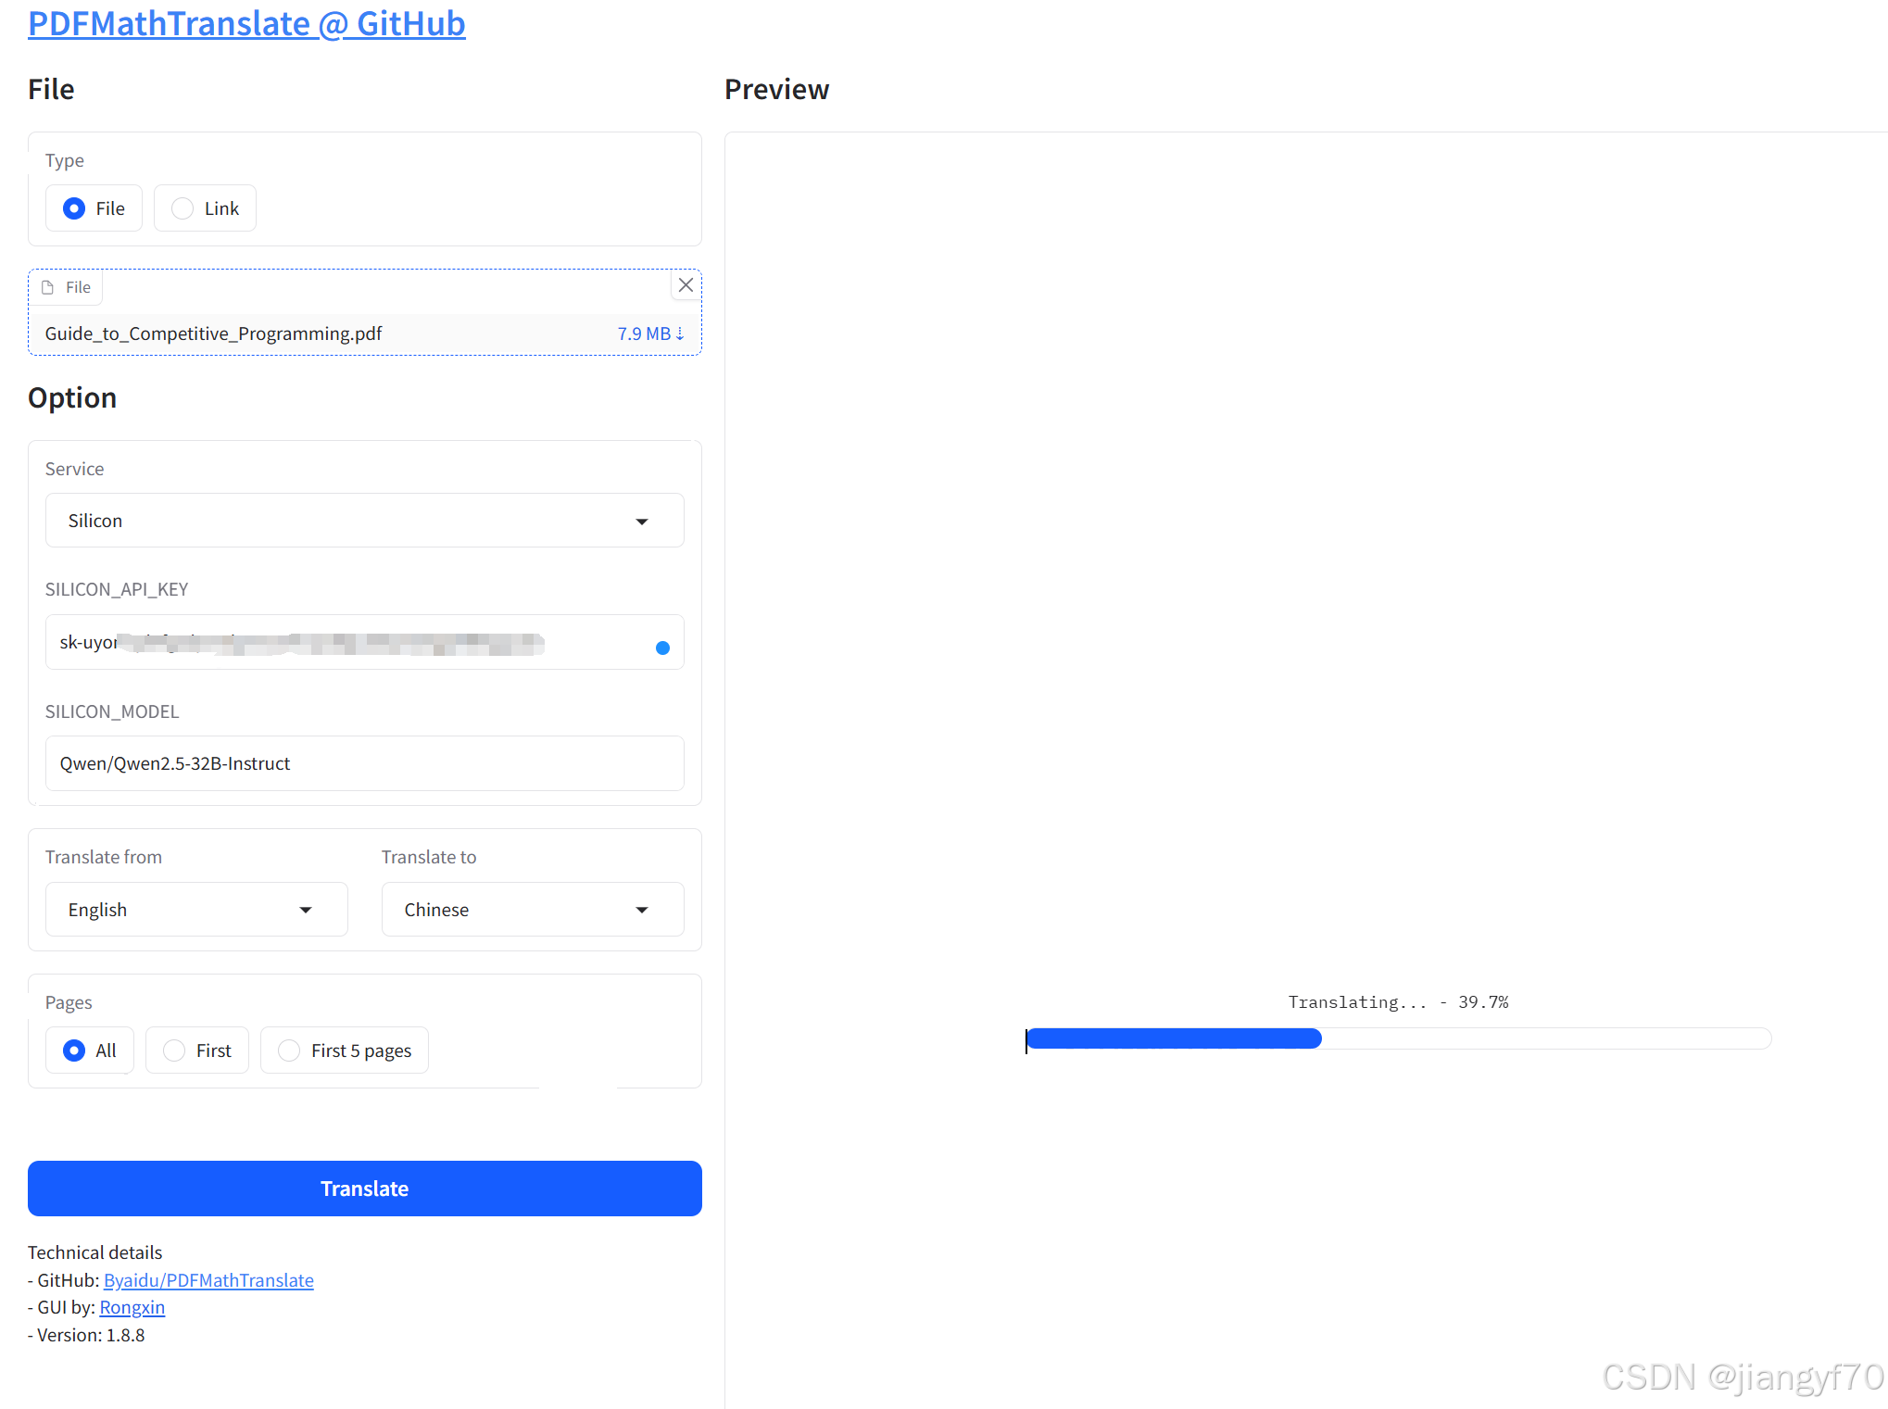Open Rongxin GUI author link

132,1307
